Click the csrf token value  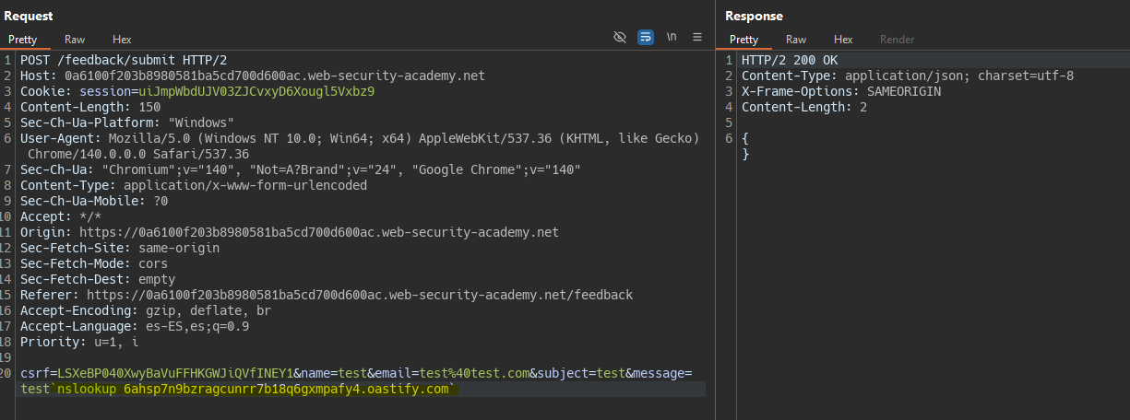click(x=174, y=373)
